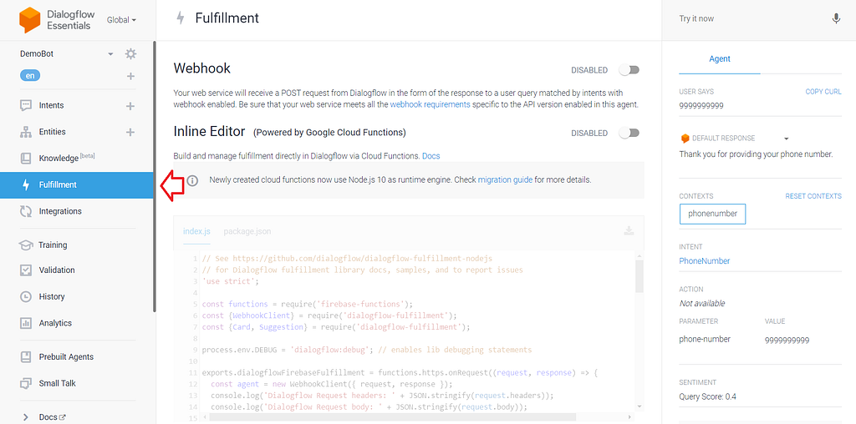Open the Cloud Functions Docs link
The width and height of the screenshot is (856, 424).
coord(431,156)
